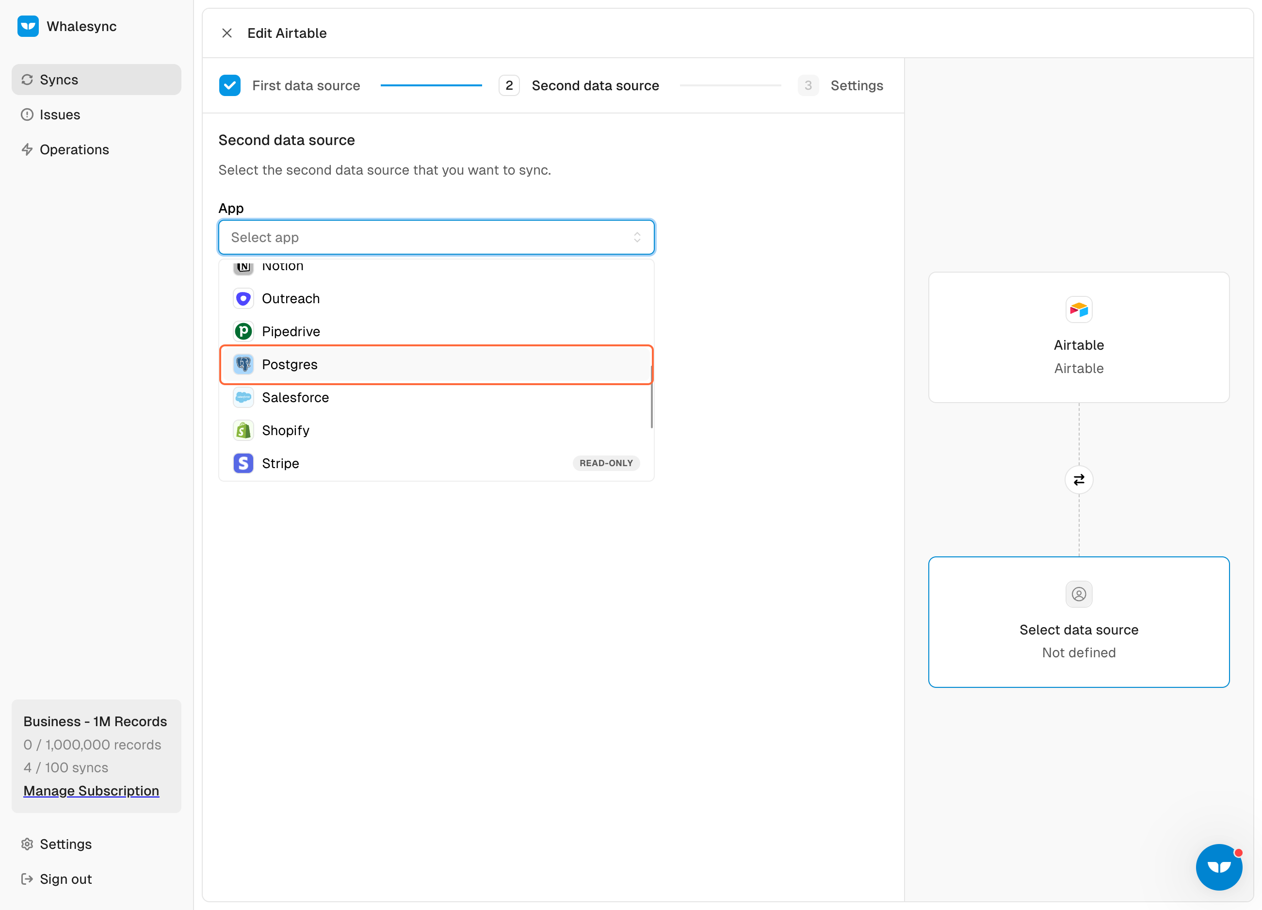Click the Whalesync logo icon
1262x910 pixels.
pos(28,26)
